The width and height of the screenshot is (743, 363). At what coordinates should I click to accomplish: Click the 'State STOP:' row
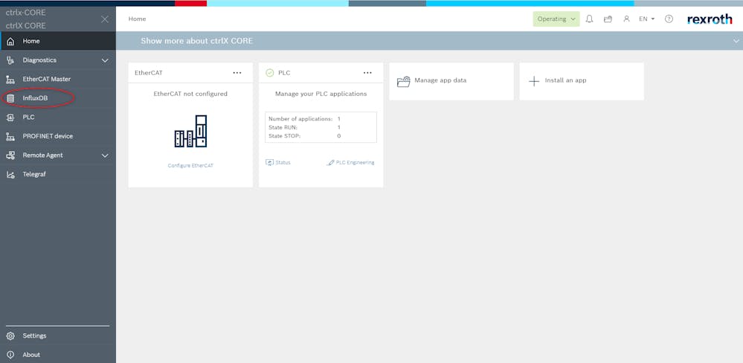coord(304,136)
